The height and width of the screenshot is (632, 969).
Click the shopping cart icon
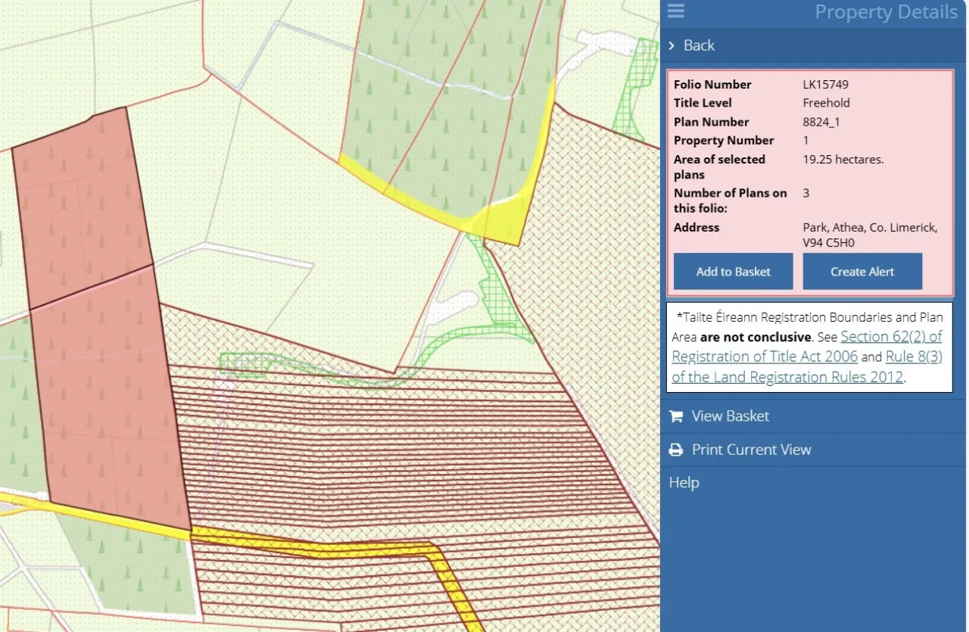click(x=676, y=416)
